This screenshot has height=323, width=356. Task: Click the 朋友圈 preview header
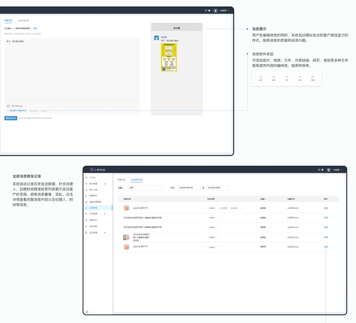tap(177, 27)
